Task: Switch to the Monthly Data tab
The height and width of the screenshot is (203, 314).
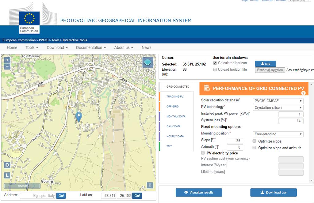Action: (176, 116)
